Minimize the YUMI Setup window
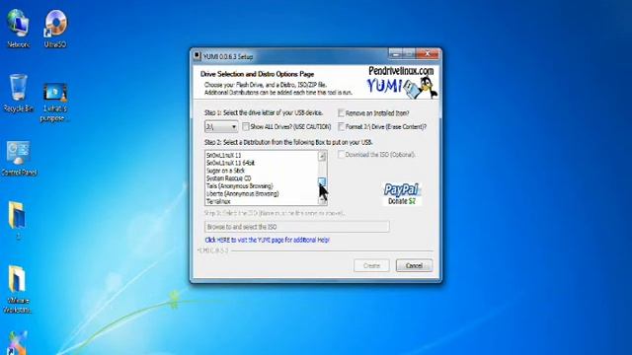The image size is (632, 355). 395,53
